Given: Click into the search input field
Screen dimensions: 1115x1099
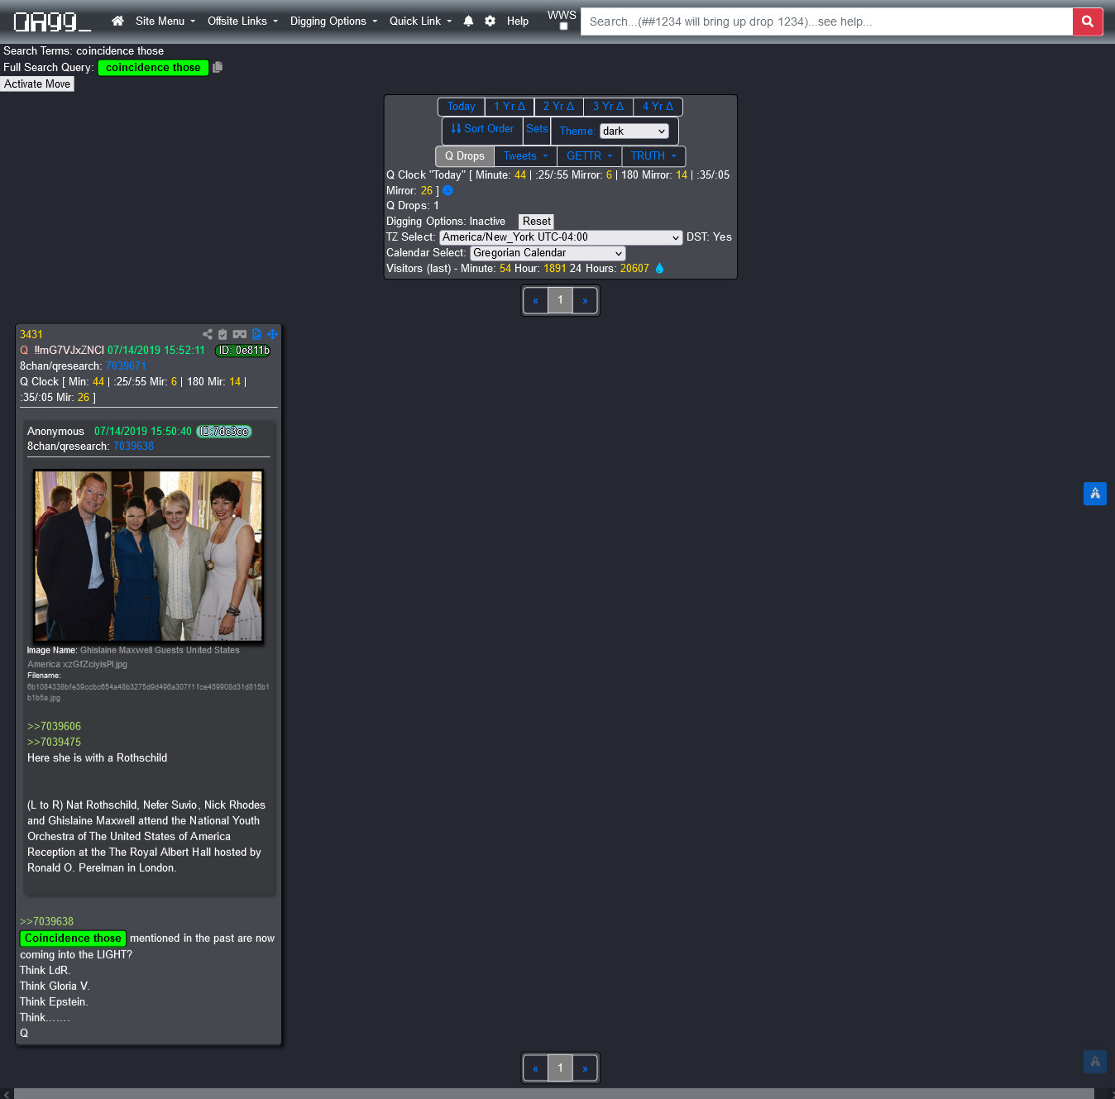Looking at the screenshot, I should coord(826,22).
